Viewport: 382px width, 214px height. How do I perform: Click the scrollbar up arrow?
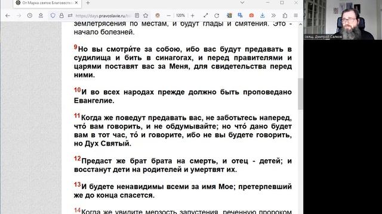click(x=300, y=24)
